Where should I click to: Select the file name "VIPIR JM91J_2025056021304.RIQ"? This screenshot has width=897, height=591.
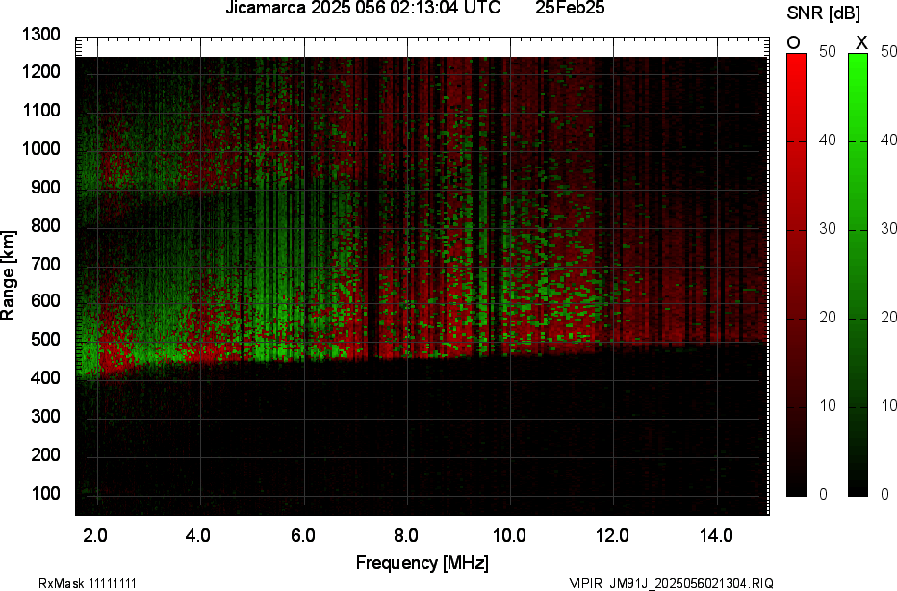pos(671,583)
